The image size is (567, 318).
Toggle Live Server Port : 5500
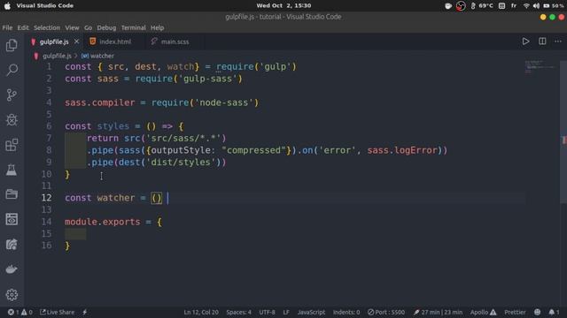(x=386, y=312)
